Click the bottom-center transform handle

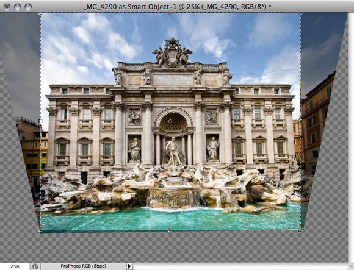[170, 230]
